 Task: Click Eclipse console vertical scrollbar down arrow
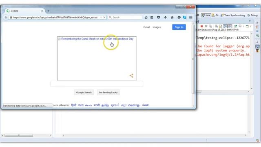tap(252, 89)
